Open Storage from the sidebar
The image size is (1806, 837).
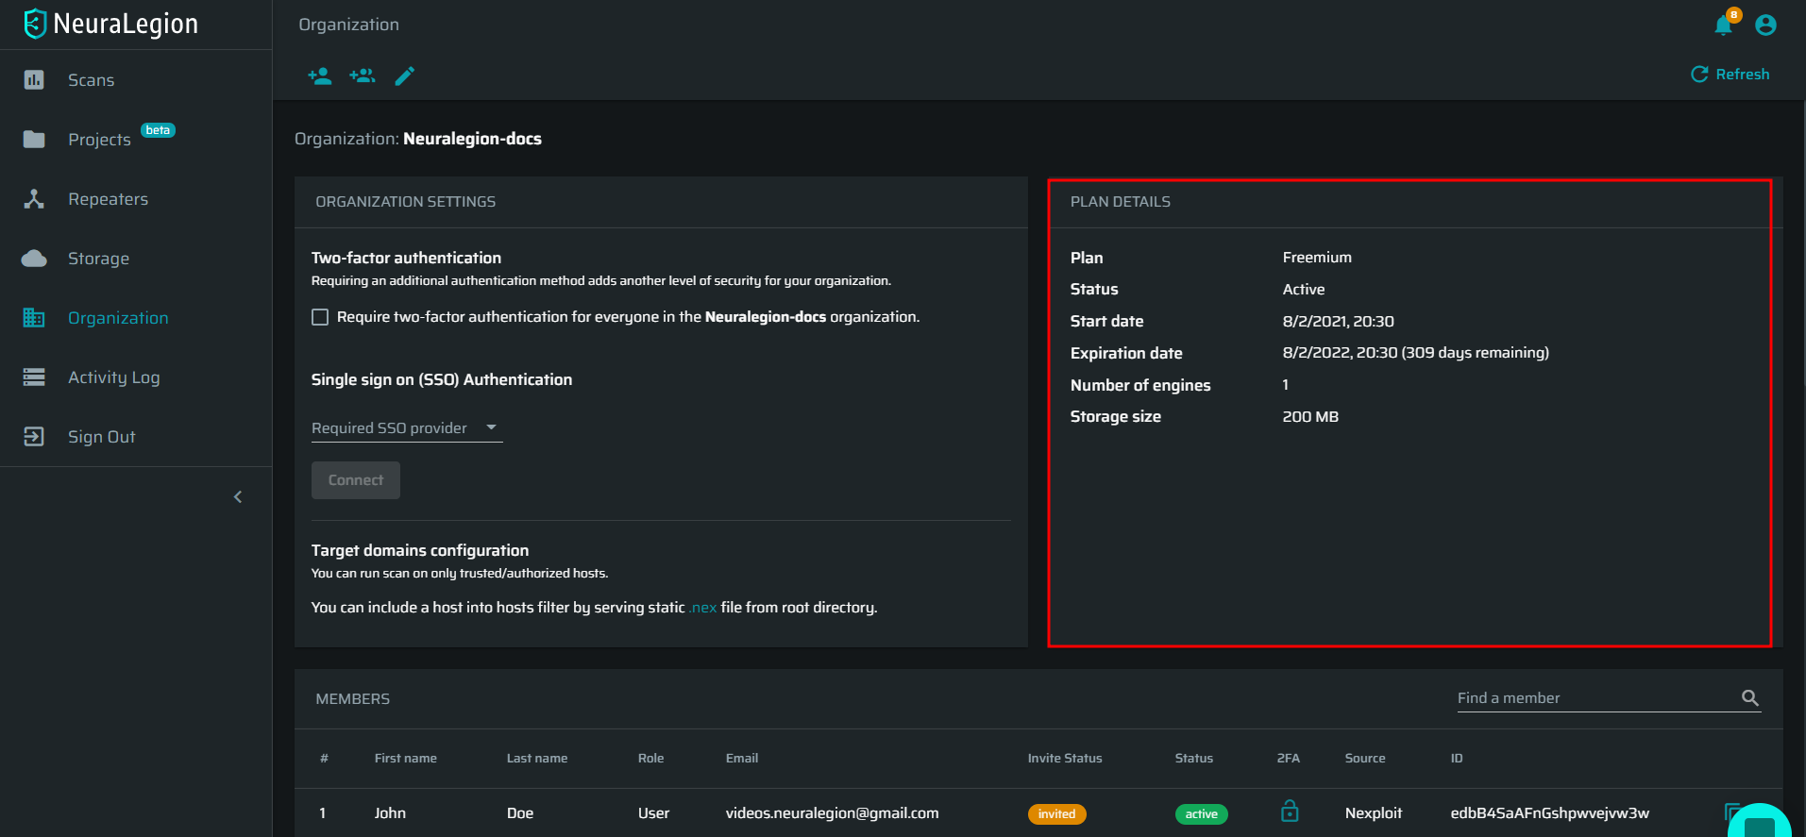98,259
